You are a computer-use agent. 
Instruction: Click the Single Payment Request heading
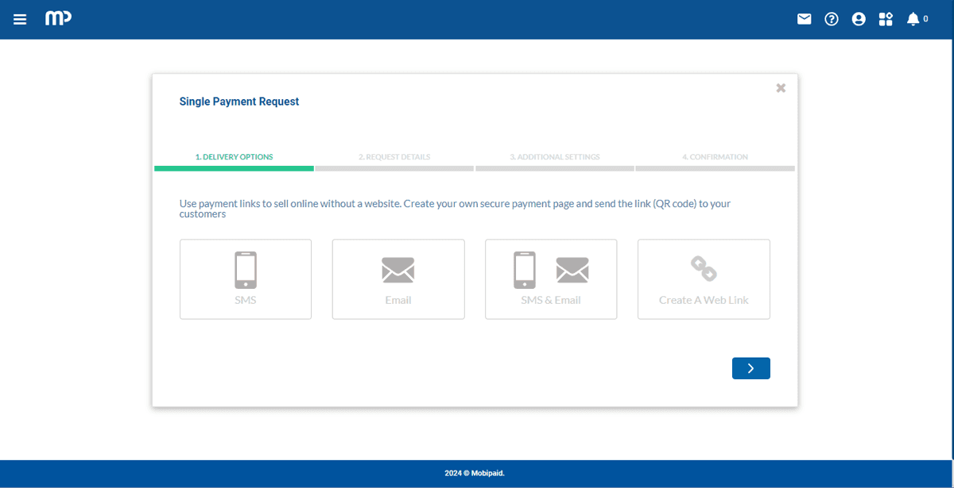click(x=239, y=102)
